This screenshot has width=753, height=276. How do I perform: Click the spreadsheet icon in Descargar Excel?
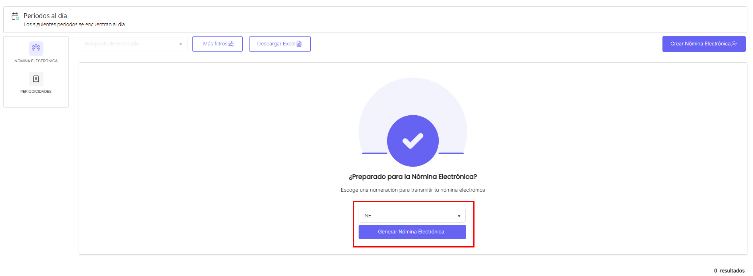click(299, 44)
